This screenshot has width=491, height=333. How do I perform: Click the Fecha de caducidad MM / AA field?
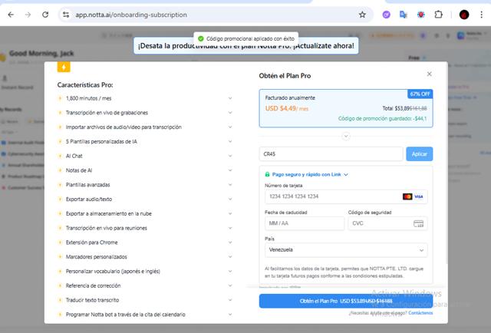click(x=305, y=223)
